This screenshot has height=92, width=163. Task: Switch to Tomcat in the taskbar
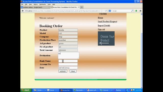click(53, 90)
